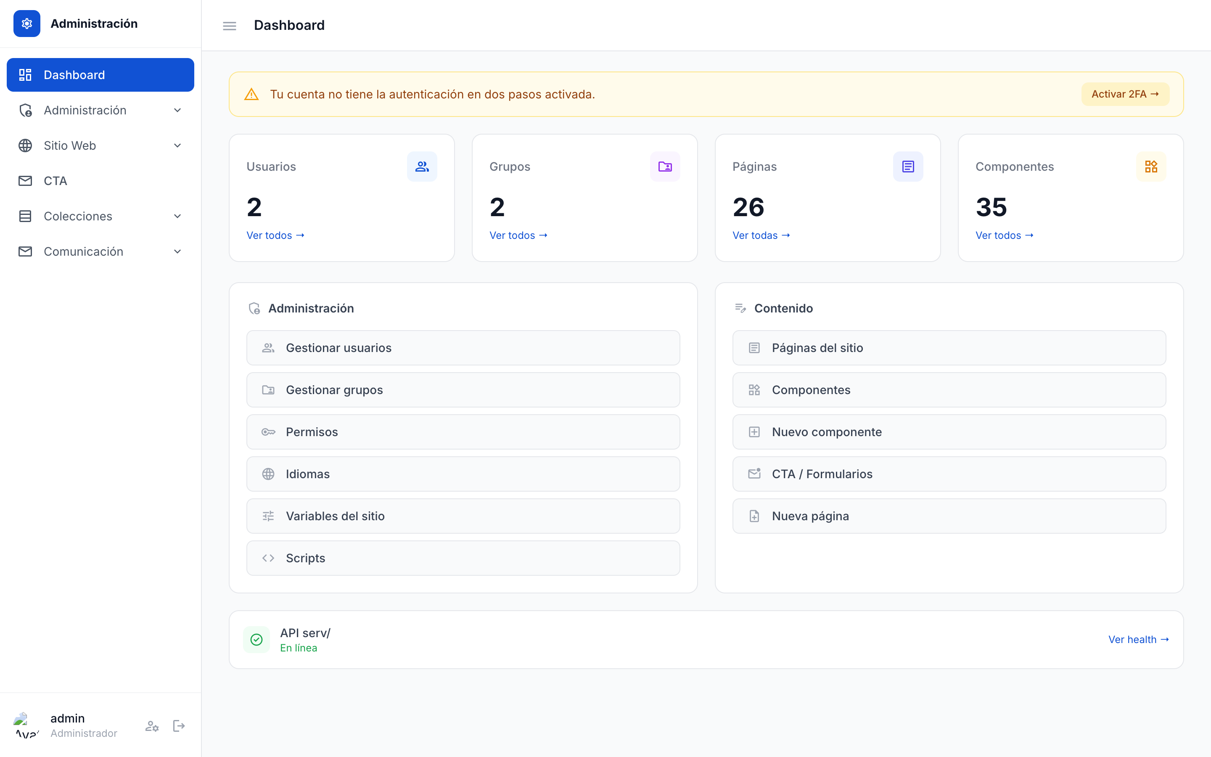Click the Usuarios card people icon
Viewport: 1211px width, 757px height.
pos(422,167)
